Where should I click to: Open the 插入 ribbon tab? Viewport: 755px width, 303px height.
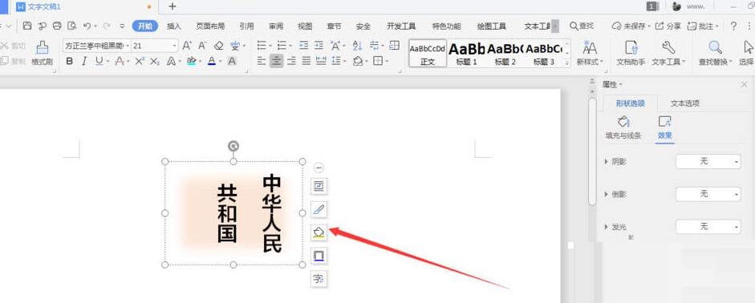click(x=174, y=26)
